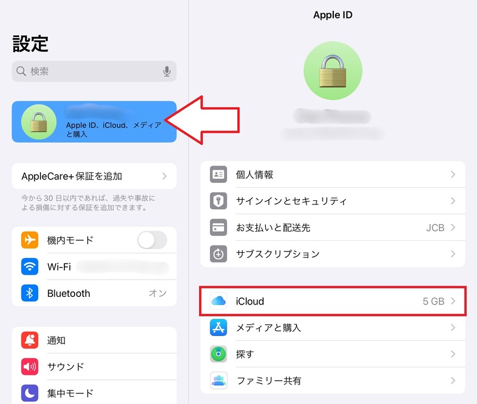Tap the ファミリー共有 chevron
Screen dimensions: 477x404
point(453,380)
